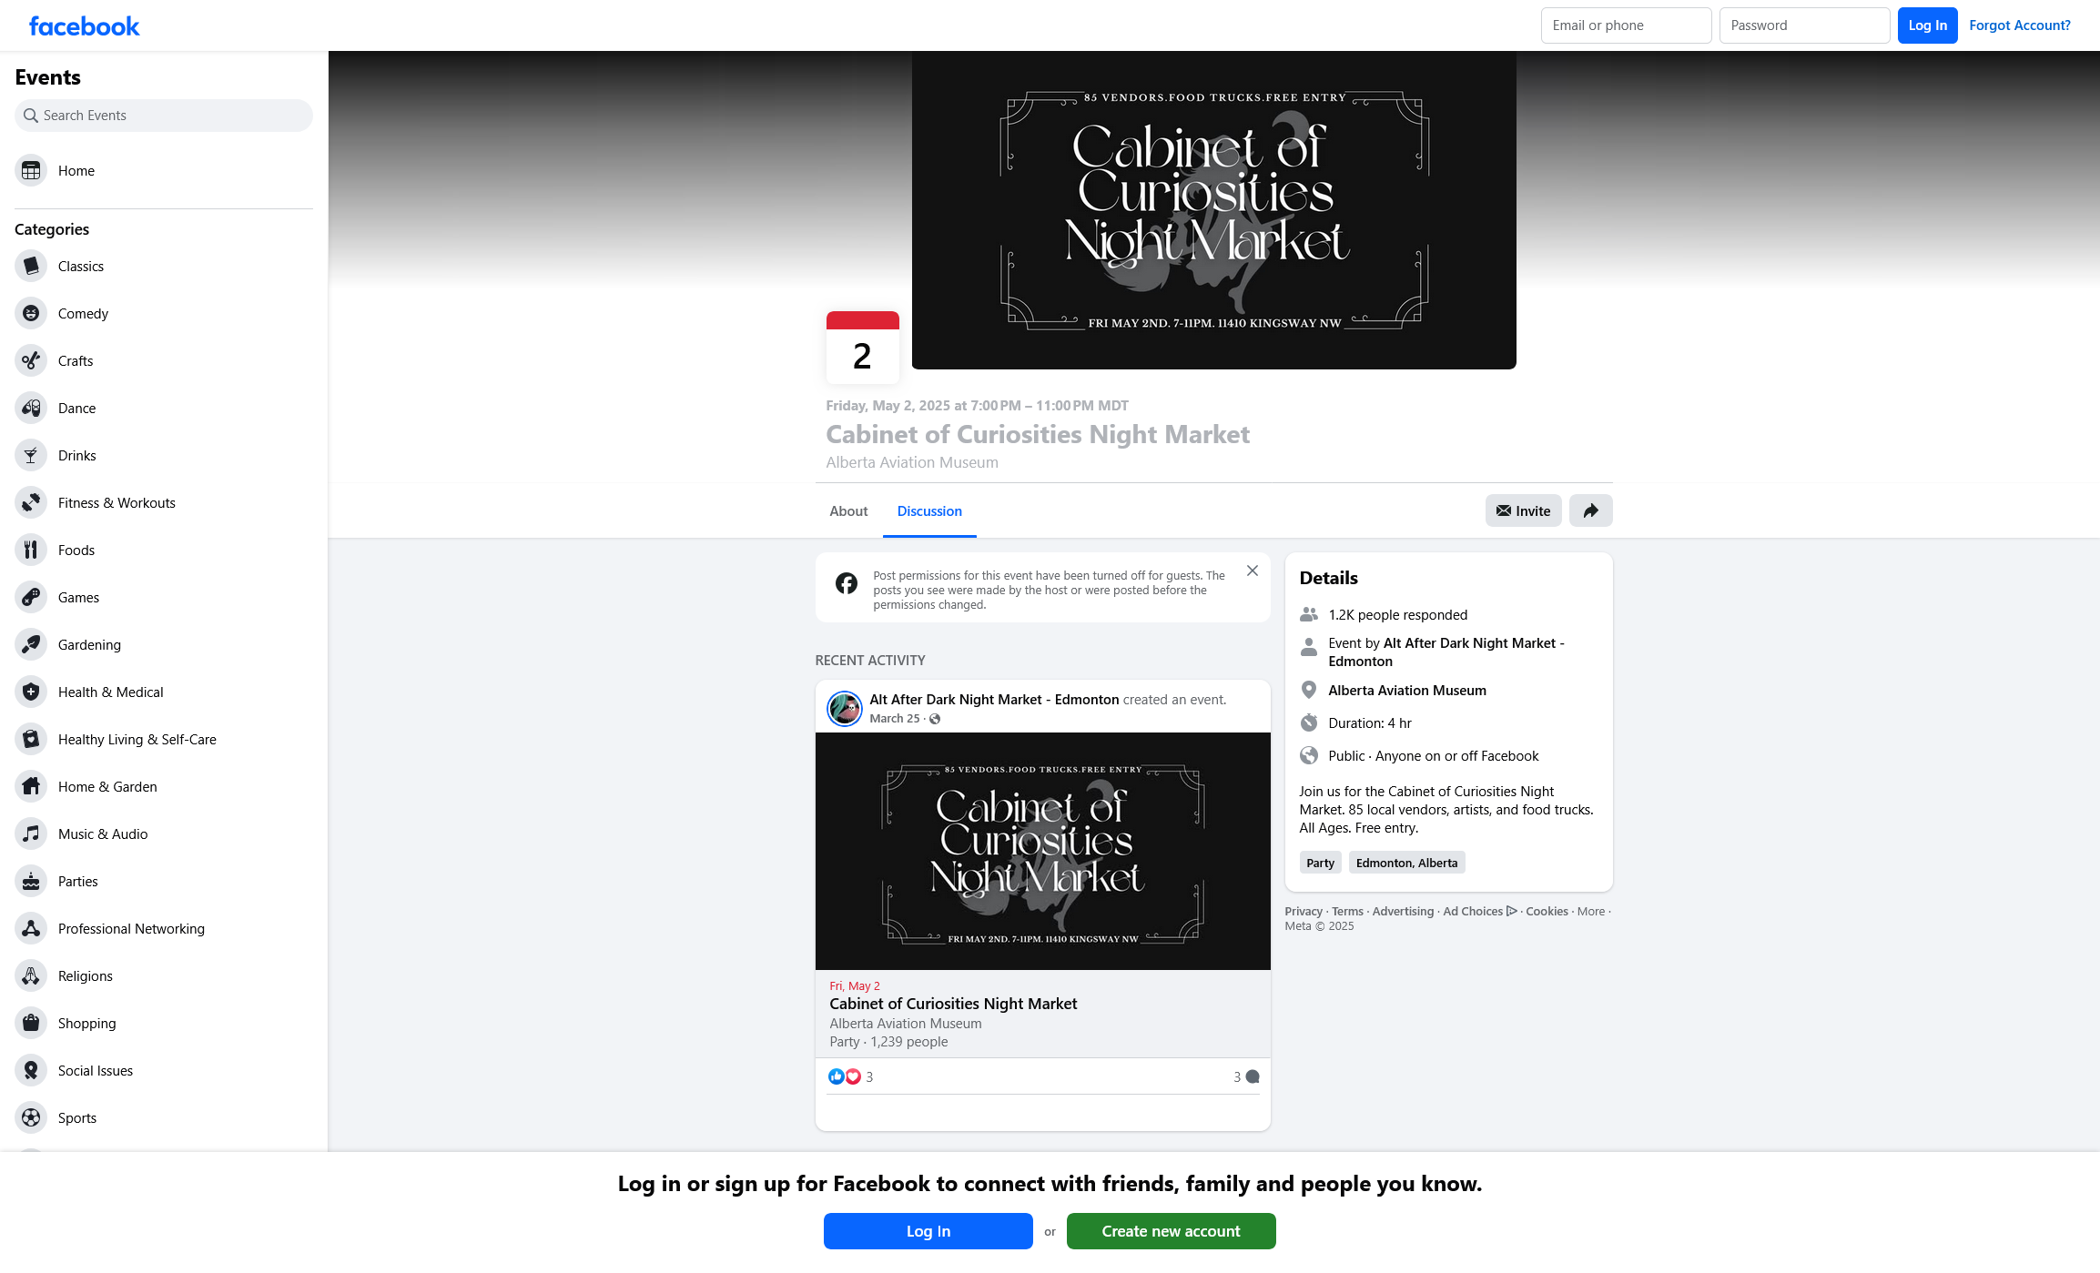Click the bottom banner Log In button

pyautogui.click(x=928, y=1231)
